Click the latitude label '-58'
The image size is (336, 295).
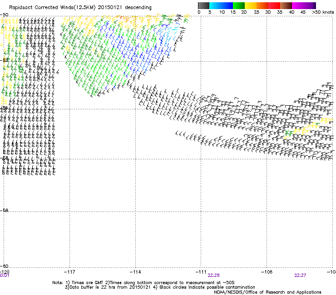4,211
